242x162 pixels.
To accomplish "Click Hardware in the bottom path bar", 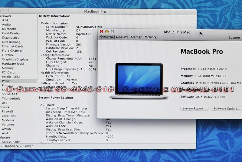I will [11, 146].
